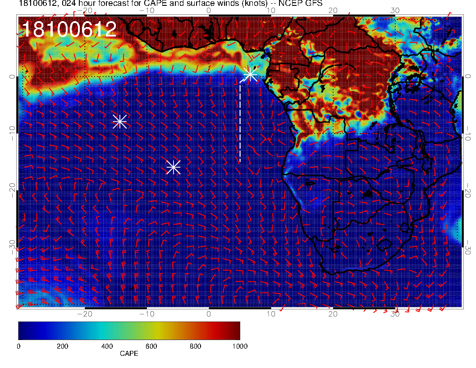476x368 pixels.
Task: Select the asterisk marker near 16°S, 6°W
Action: (x=174, y=167)
